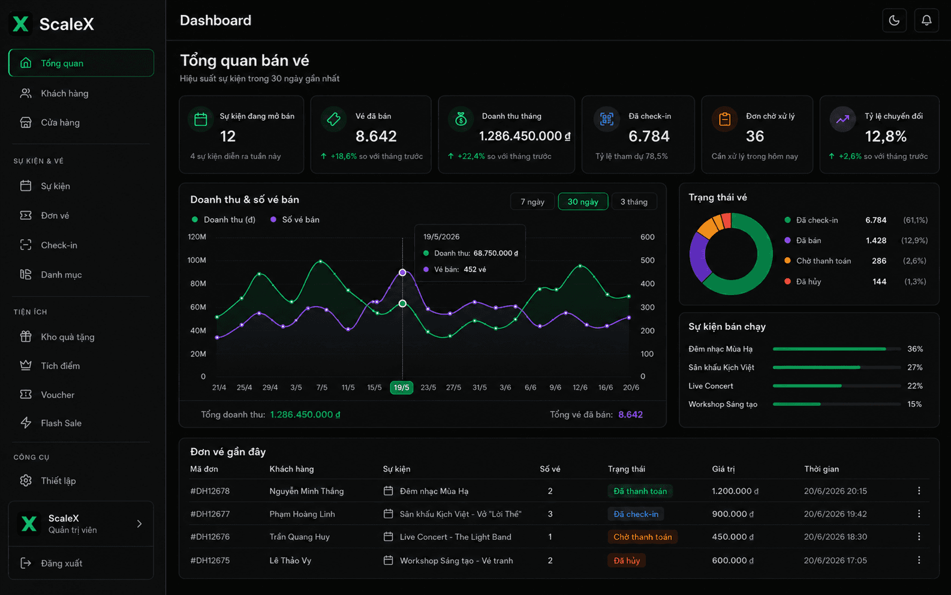Viewport: 951px width, 595px height.
Task: Go to Flash Sale in the sidebar
Action: (81, 423)
